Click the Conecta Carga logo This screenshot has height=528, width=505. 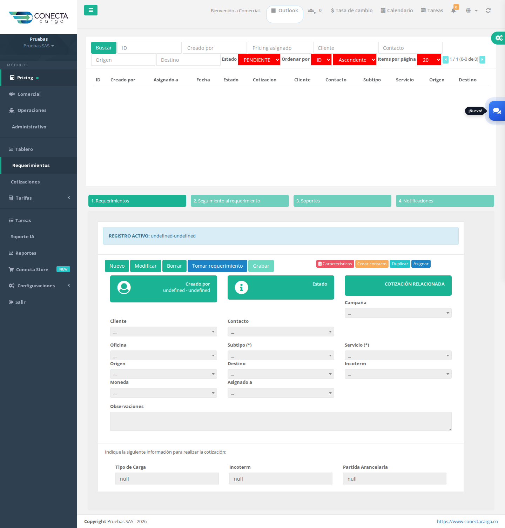pos(39,17)
